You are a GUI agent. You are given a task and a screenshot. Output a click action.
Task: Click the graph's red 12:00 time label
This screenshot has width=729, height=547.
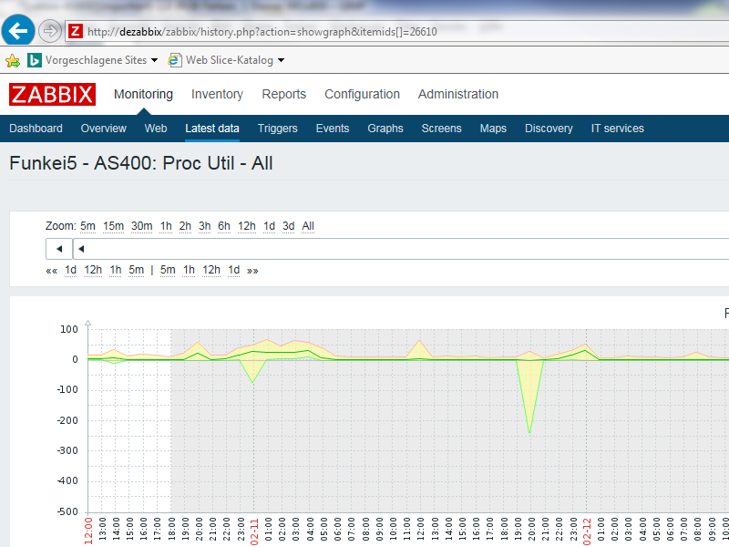pos(88,531)
